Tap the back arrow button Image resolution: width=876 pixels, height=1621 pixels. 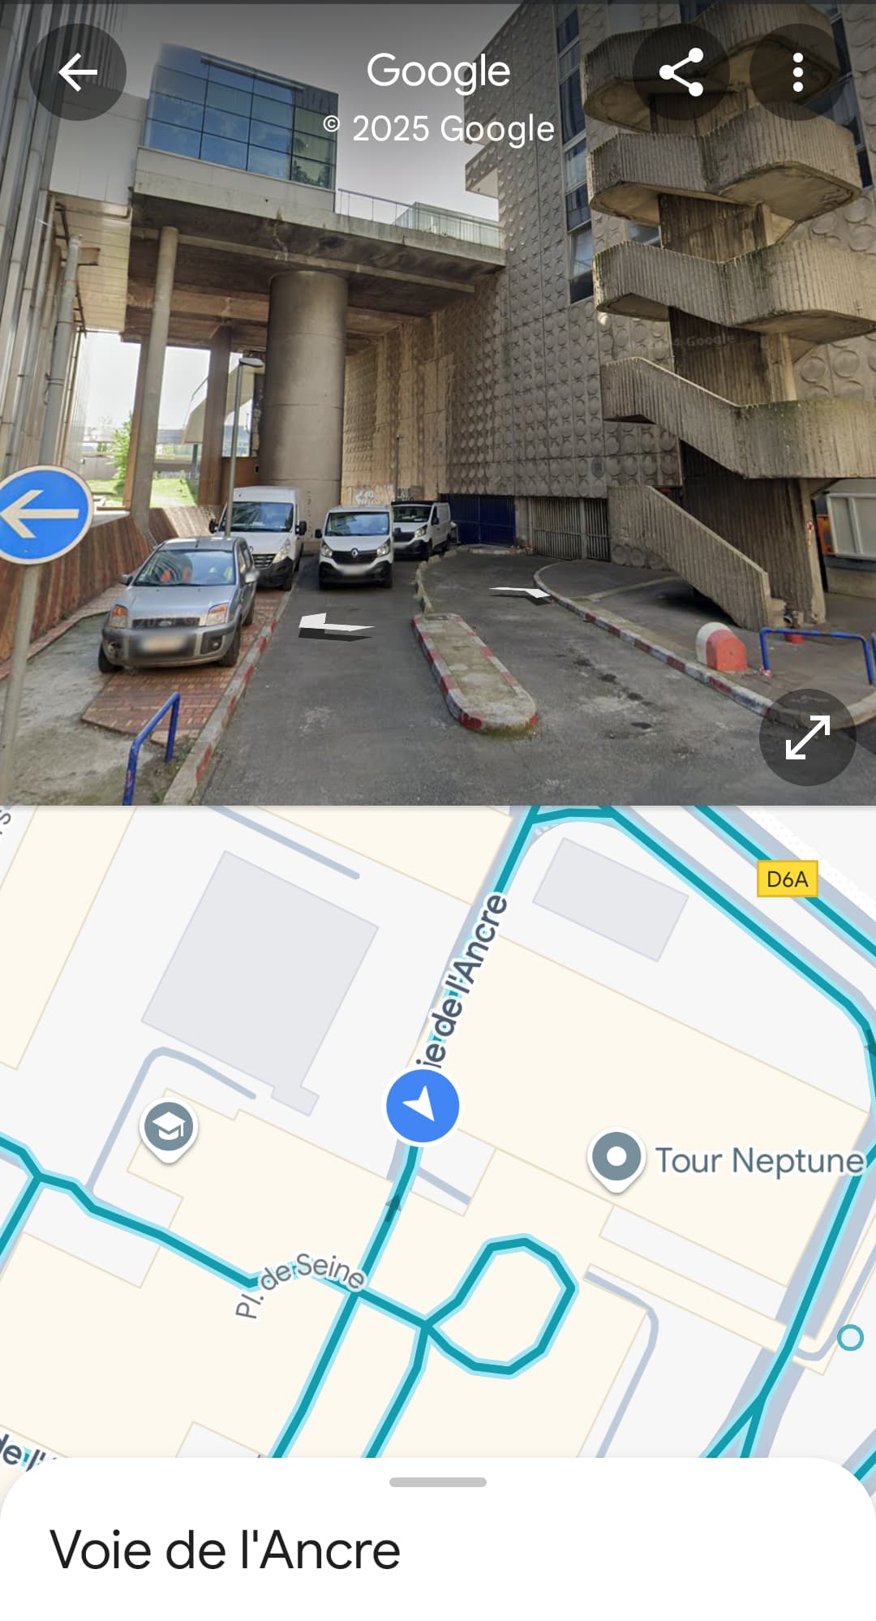[78, 73]
